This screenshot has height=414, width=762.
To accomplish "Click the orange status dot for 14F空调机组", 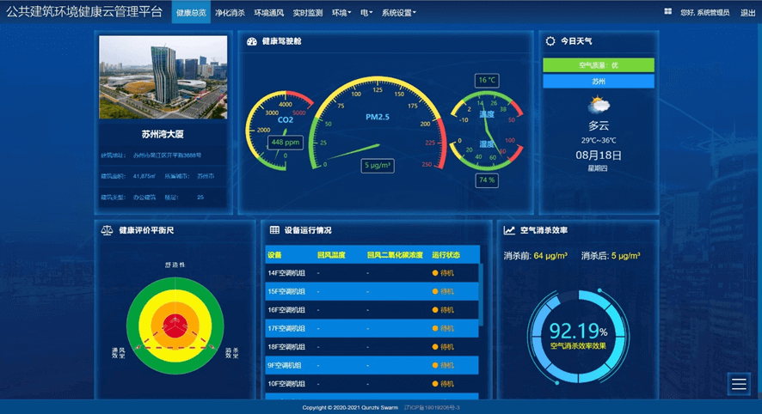I will click(435, 273).
